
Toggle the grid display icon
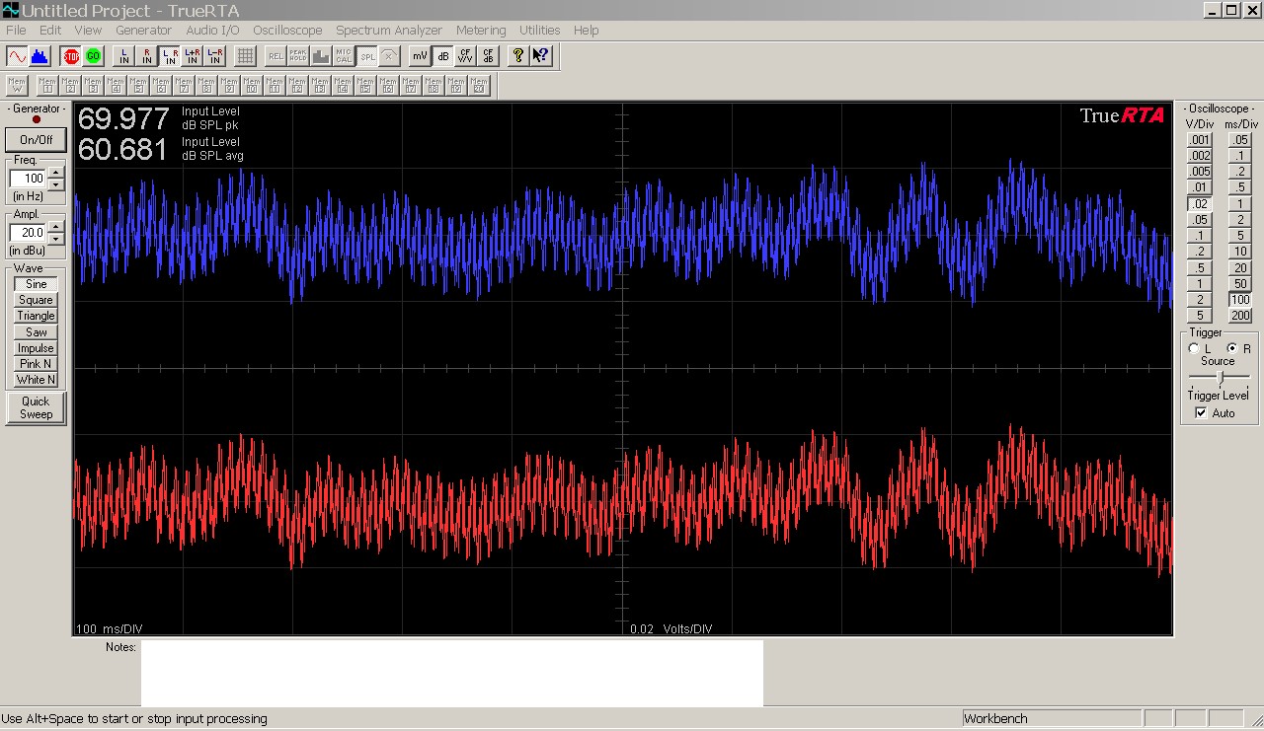click(x=246, y=56)
